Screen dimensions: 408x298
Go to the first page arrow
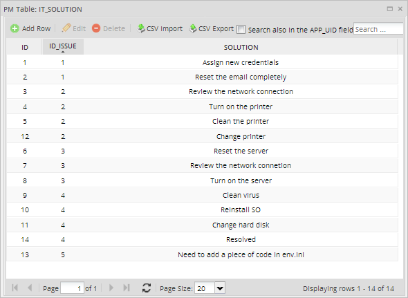15,288
